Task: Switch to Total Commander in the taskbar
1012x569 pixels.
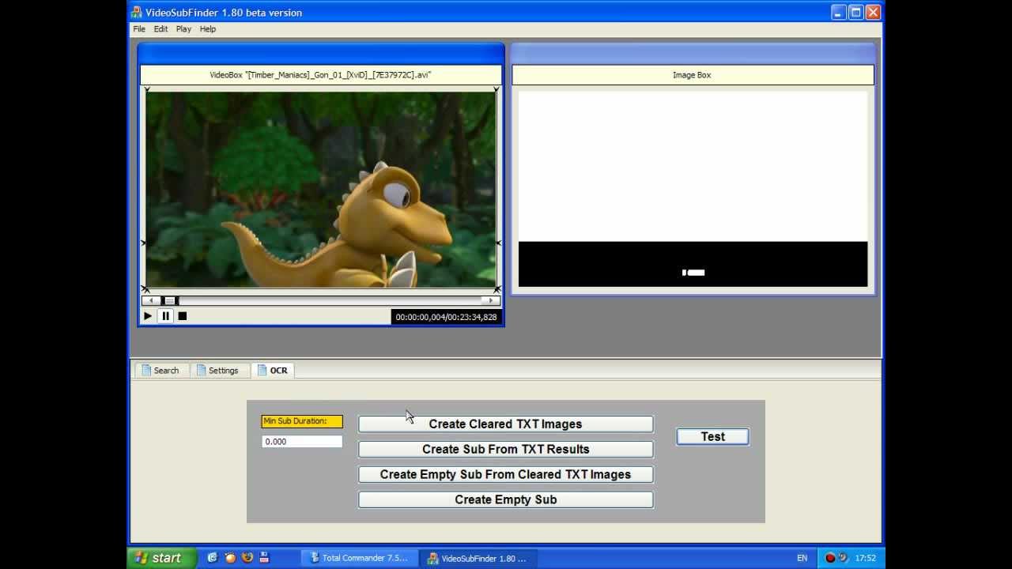Action: tap(358, 558)
